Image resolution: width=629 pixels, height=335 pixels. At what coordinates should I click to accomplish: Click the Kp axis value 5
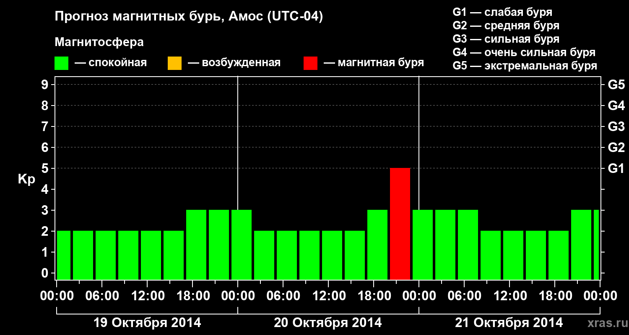(46, 169)
